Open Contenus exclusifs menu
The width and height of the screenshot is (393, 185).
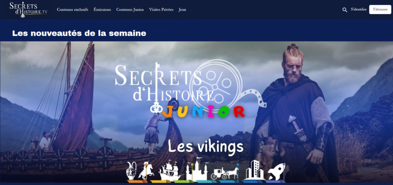(73, 10)
